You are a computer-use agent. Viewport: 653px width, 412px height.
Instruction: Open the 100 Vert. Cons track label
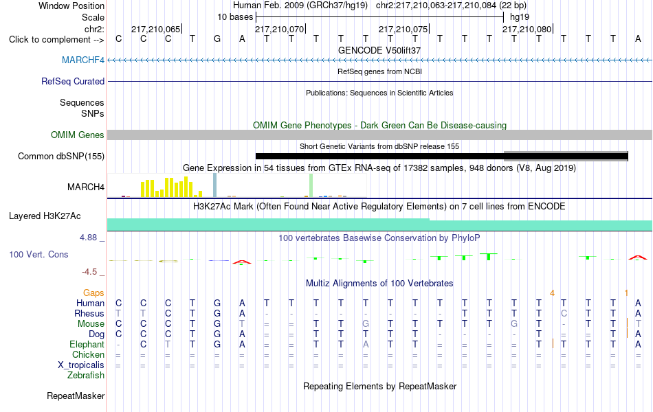[x=38, y=254]
